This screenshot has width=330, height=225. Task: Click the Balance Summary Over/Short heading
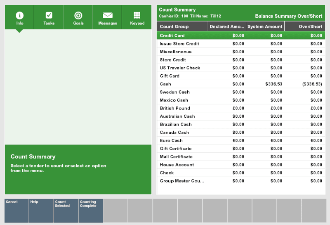coord(288,16)
